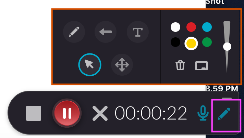This screenshot has height=138, width=244.
Task: Pause the recording
Action: [67, 113]
